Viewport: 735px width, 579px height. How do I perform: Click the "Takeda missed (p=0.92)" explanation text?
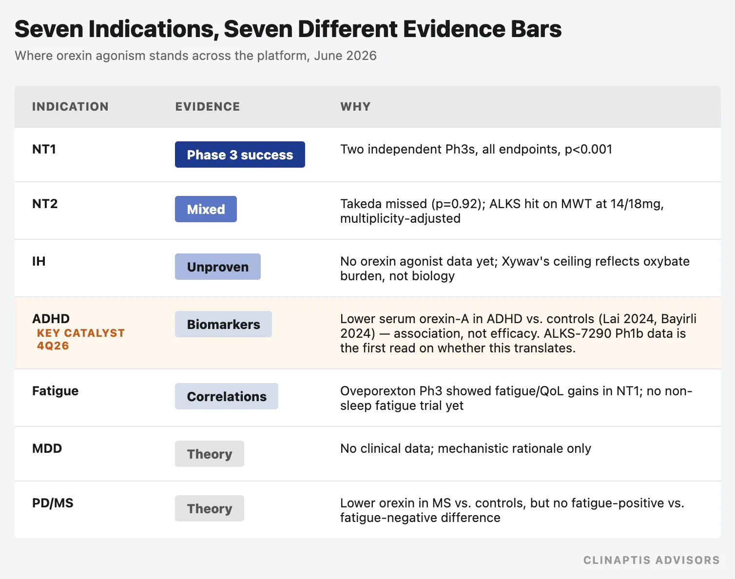pyautogui.click(x=502, y=211)
